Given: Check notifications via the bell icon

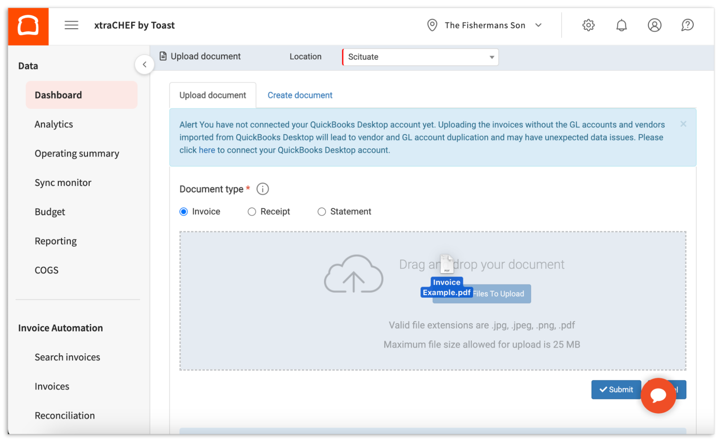Looking at the screenshot, I should tap(621, 25).
